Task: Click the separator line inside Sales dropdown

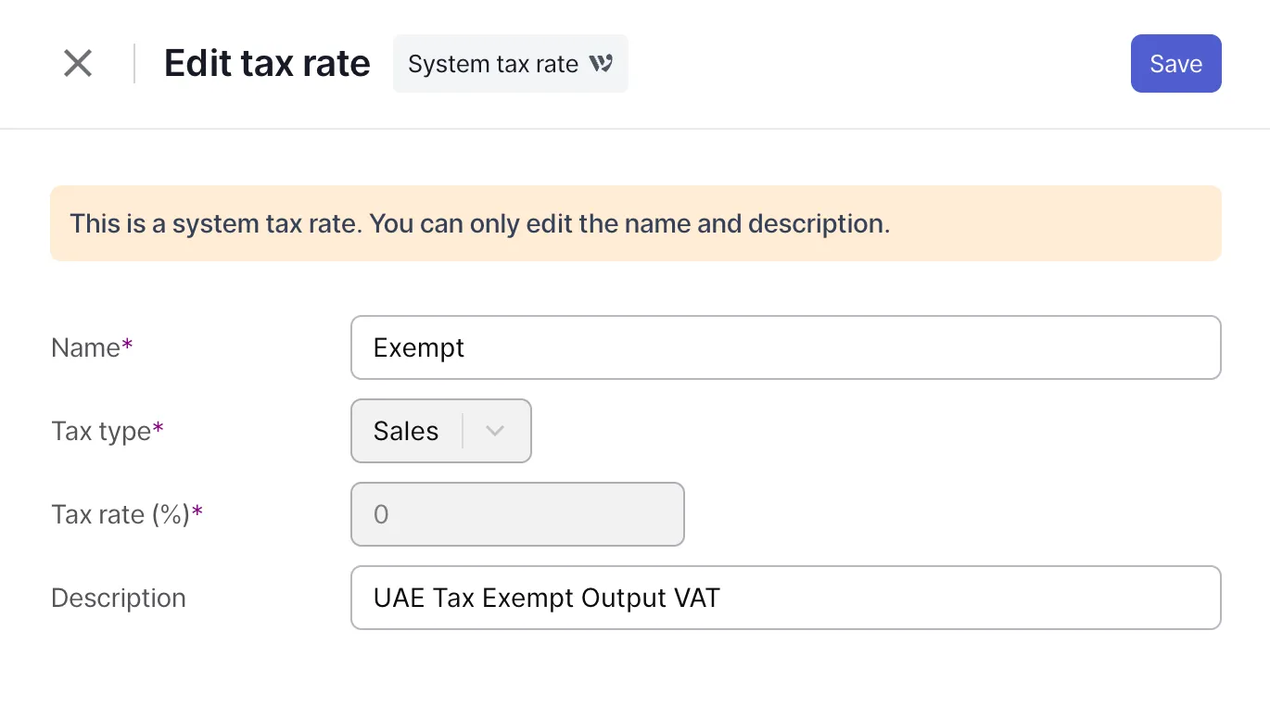Action: coord(463,431)
